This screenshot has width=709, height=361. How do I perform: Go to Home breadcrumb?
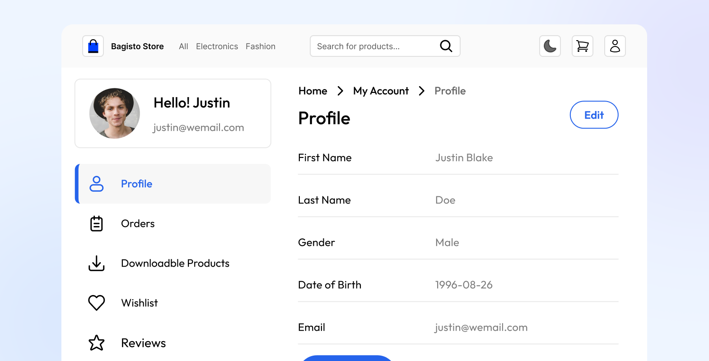tap(313, 91)
